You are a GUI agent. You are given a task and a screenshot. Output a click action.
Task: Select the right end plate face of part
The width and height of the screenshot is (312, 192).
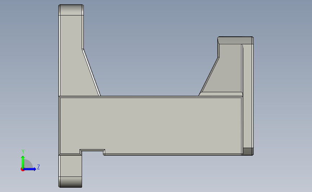(x=248, y=95)
